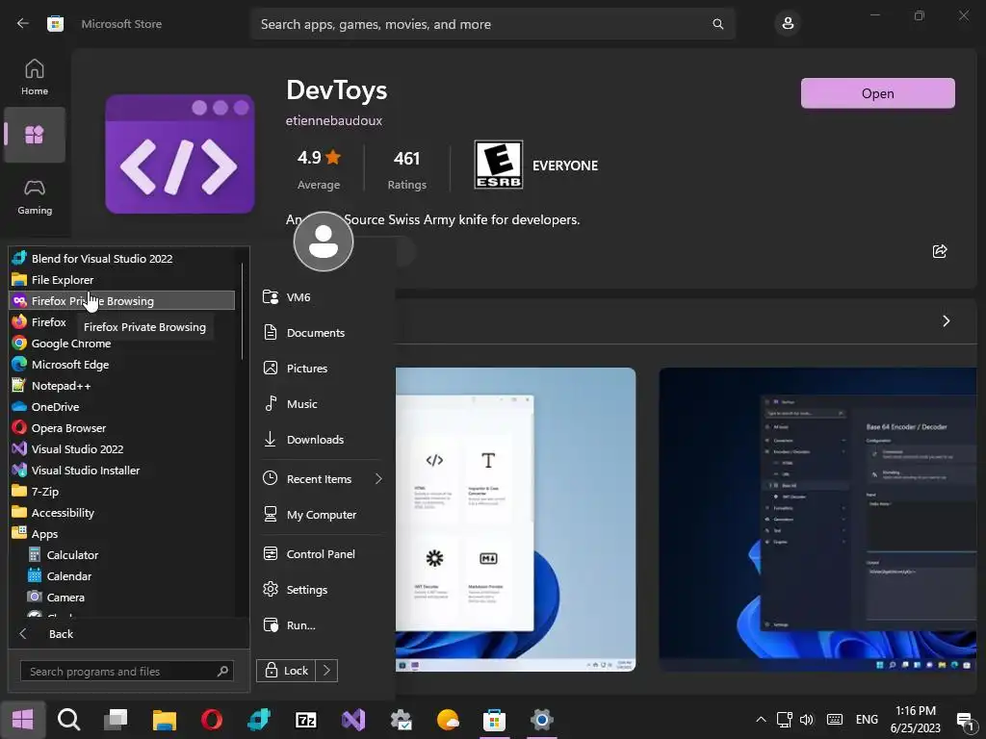This screenshot has height=739, width=986.
Task: Expand power options arrow beside Lock
Action: tap(326, 671)
